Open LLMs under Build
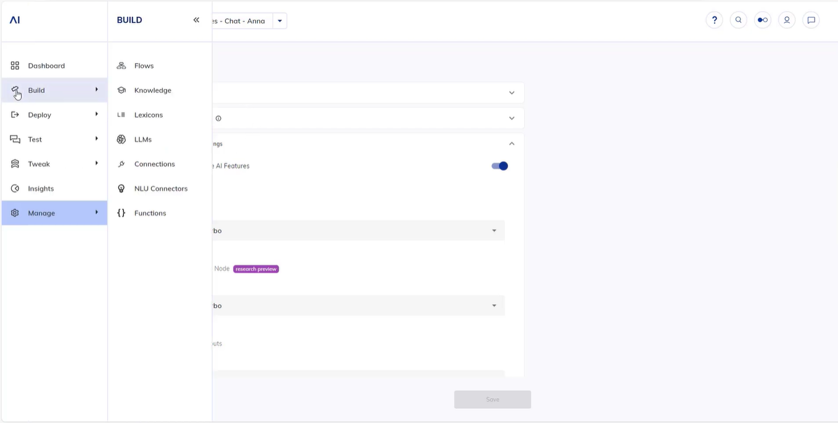Image resolution: width=838 pixels, height=423 pixels. [x=160, y=139]
